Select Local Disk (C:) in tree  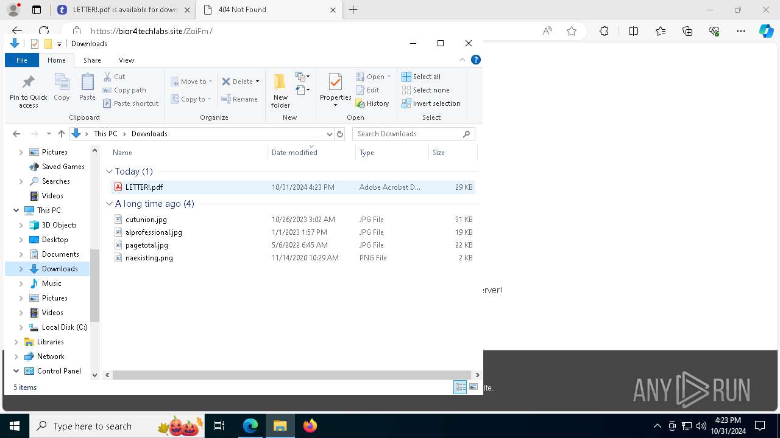(x=64, y=327)
